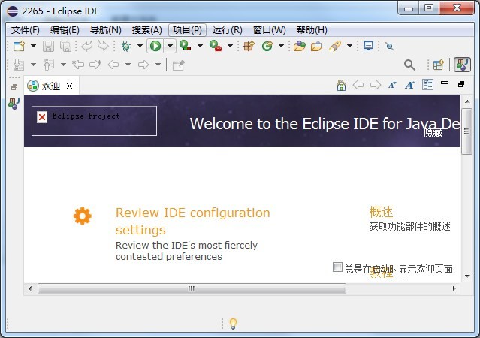Screen dimensions: 480x338
Task: Click the green Run button
Action: point(155,47)
